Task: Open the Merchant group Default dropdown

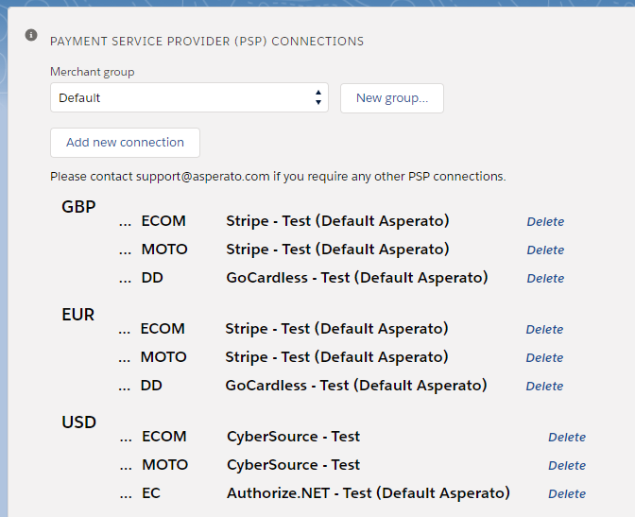Action: click(189, 97)
